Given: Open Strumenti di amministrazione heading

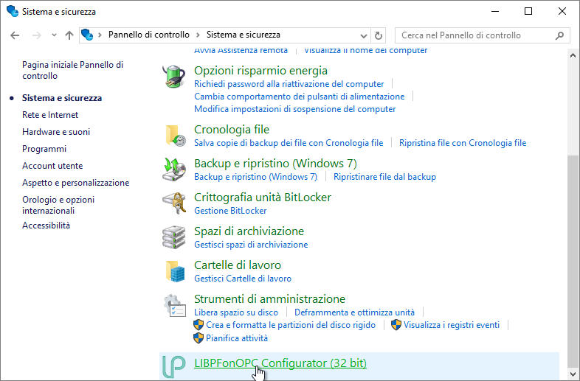Looking at the screenshot, I should pos(269,299).
